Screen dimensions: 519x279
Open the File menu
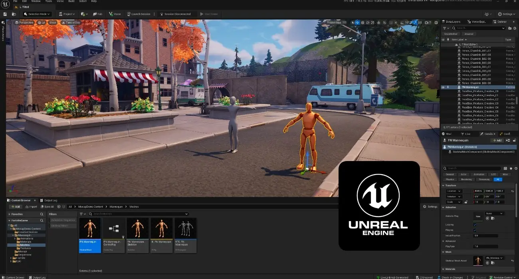[15, 1]
